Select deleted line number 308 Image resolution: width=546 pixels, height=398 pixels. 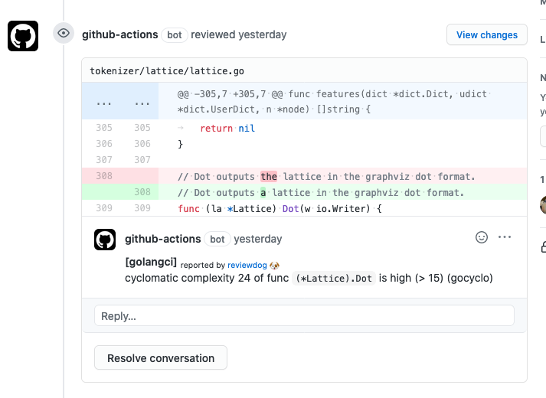[104, 176]
